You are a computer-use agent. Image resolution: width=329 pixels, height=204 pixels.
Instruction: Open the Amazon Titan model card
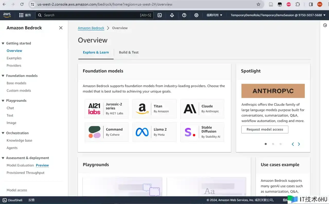coord(154,109)
